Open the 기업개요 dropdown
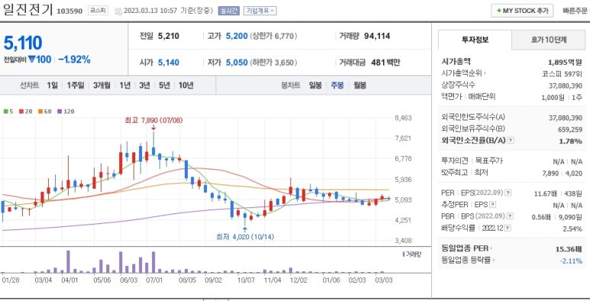590x301 pixels. [x=260, y=11]
